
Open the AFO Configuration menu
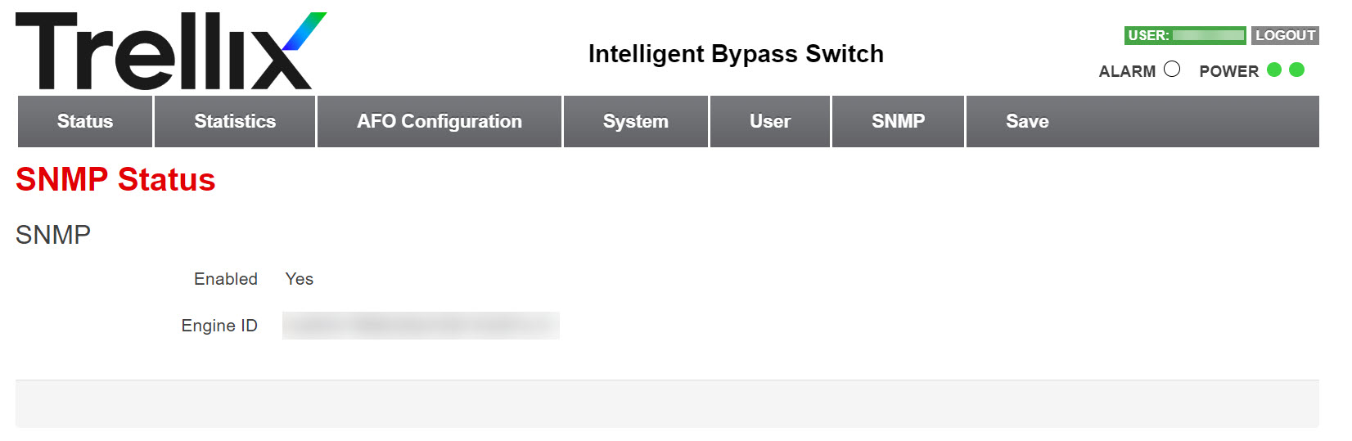click(x=439, y=121)
